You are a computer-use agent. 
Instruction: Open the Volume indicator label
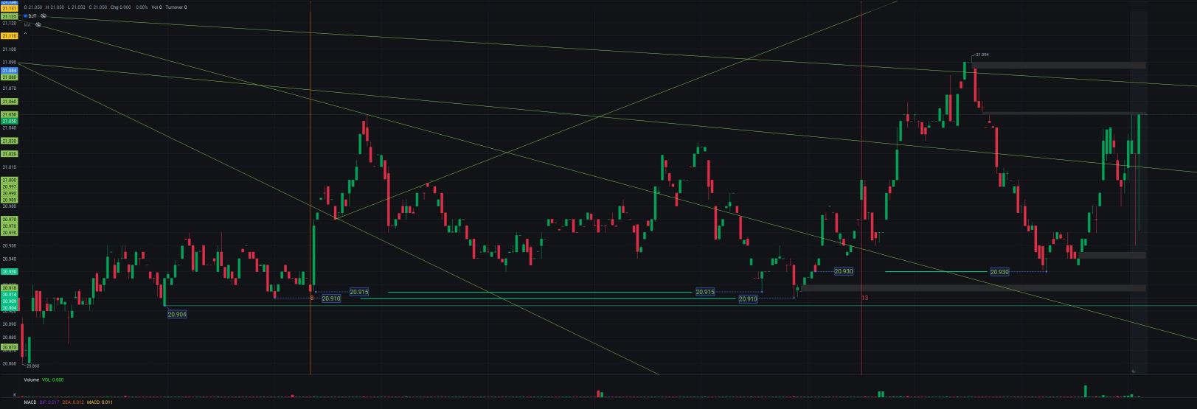31,380
